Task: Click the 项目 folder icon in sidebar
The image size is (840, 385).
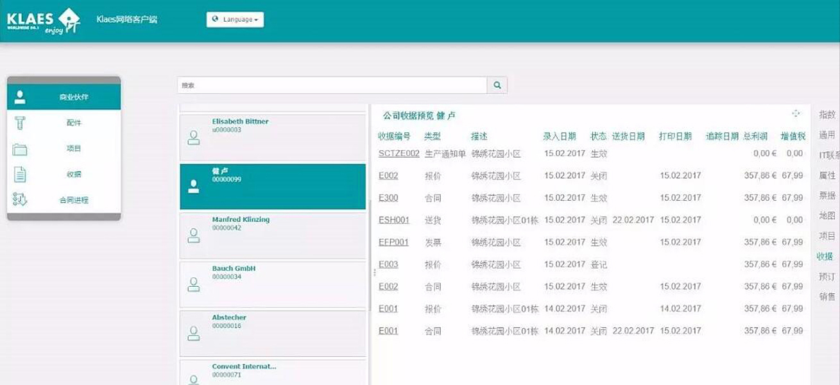Action: tap(20, 149)
